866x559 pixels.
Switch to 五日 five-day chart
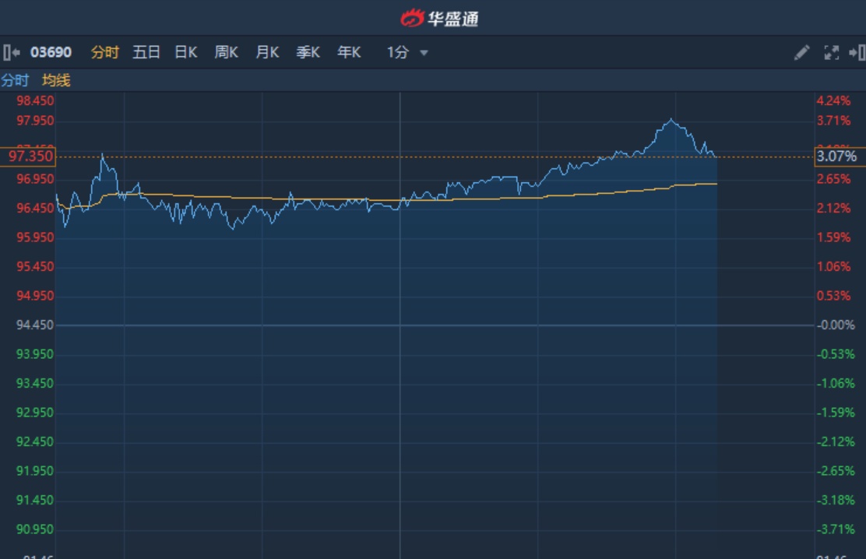(146, 53)
